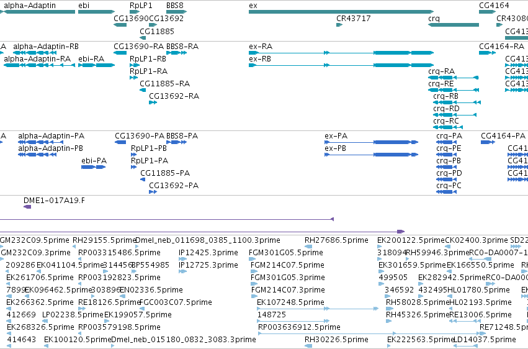This screenshot has height=349, width=528.
Task: Open the EK107248.5prime EST label
Action: click(290, 302)
